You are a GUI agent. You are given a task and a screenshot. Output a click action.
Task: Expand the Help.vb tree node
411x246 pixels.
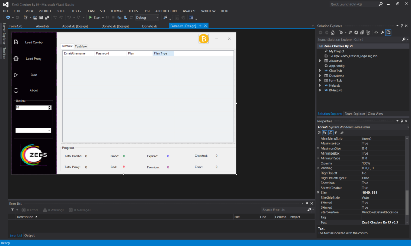pyautogui.click(x=320, y=85)
